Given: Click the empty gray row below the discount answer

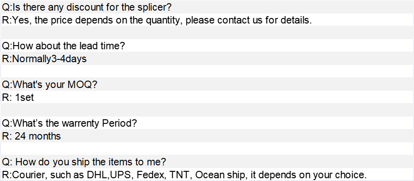Looking at the screenshot, I should pos(207,33).
